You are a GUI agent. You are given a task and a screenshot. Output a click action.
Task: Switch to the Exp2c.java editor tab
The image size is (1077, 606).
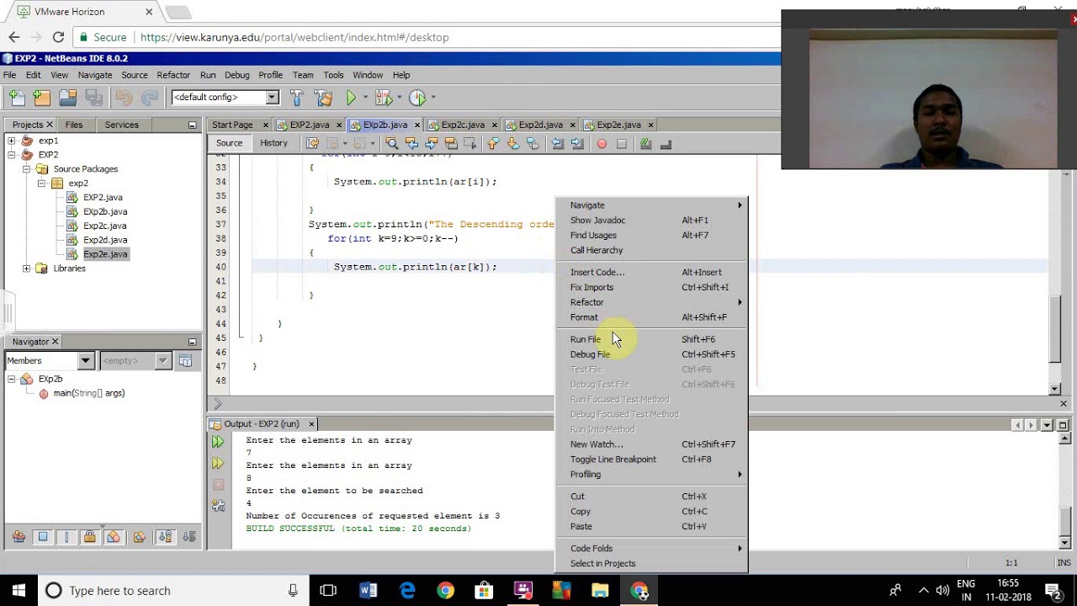[x=462, y=125]
